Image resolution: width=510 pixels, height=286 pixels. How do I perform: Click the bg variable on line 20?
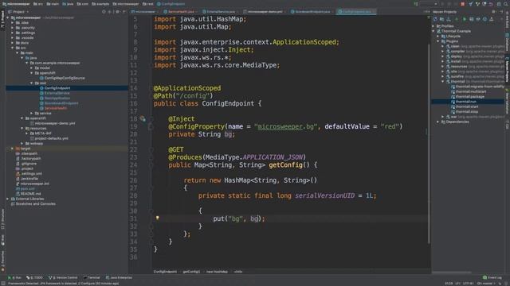229,134
